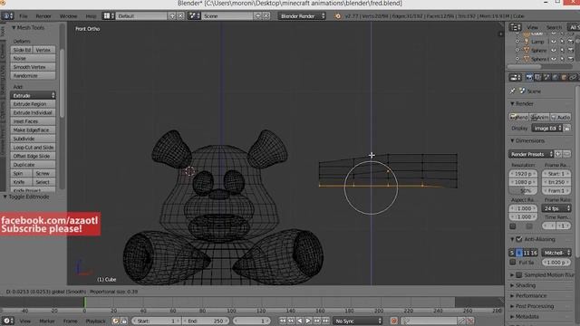Open the Properties editor type selector
This screenshot has width=580, height=326.
(x=515, y=77)
